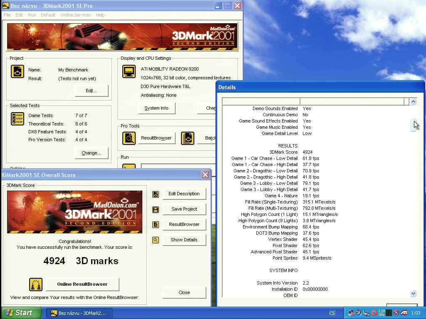
Task: Click the 'Advanced Pixel Shader' row label
Action: [x=274, y=252]
